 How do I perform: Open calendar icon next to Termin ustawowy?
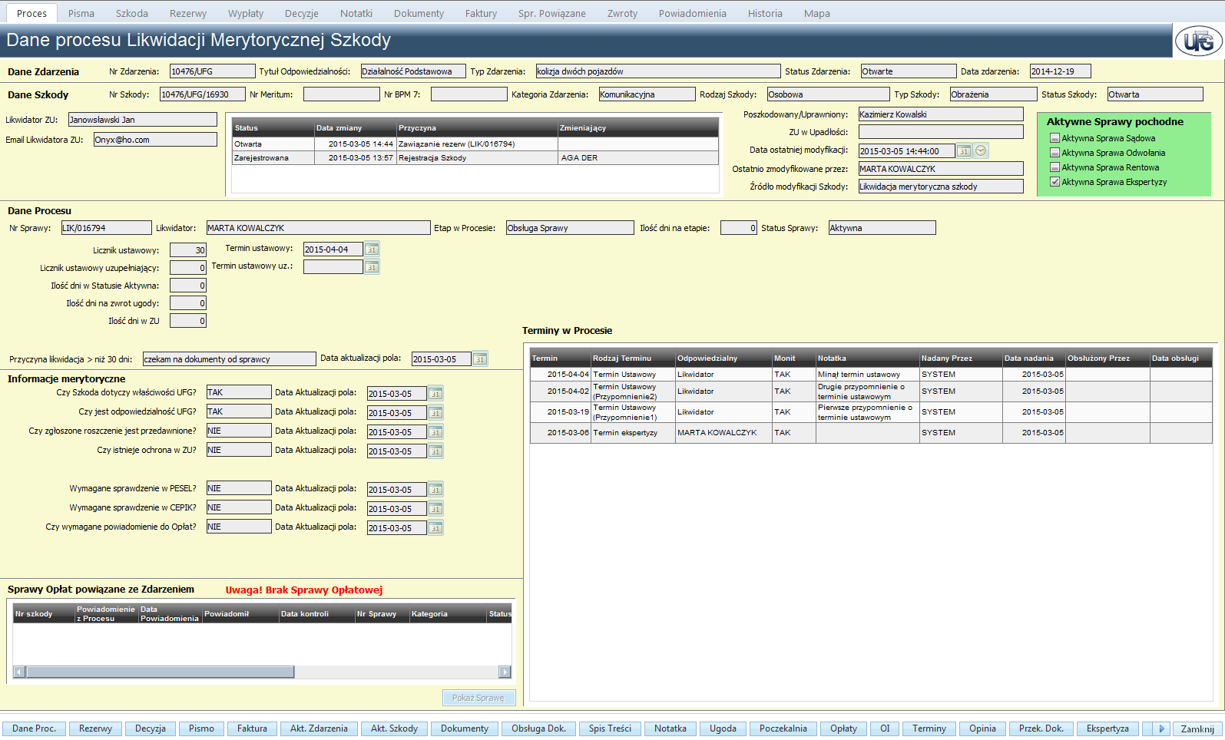pyautogui.click(x=372, y=249)
